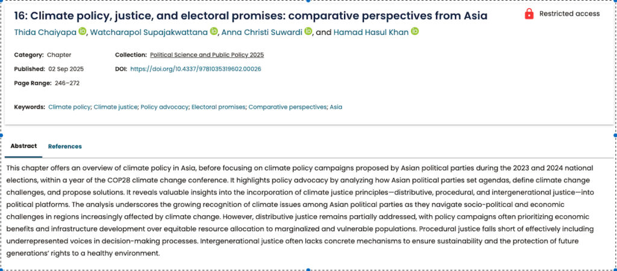Visit Anna Christi Suwardi author page
Screen dimensions: 617x271
pos(262,32)
